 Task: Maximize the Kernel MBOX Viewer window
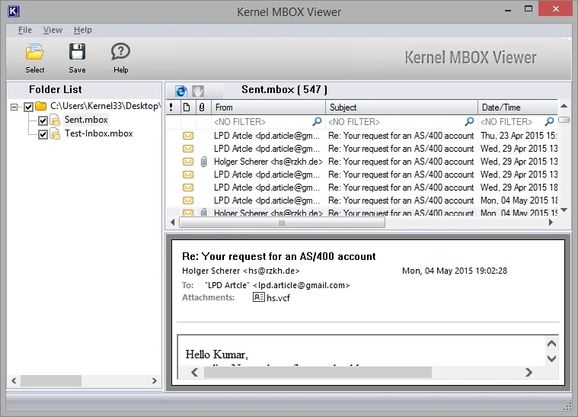(x=529, y=8)
